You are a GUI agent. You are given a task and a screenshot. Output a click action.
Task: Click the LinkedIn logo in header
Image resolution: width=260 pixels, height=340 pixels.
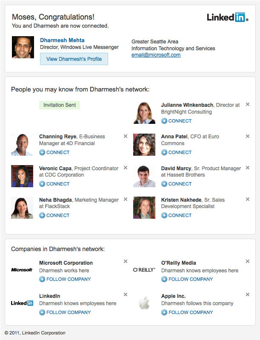[227, 17]
